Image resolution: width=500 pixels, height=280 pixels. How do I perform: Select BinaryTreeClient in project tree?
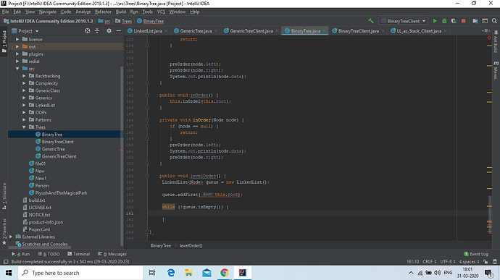57,142
